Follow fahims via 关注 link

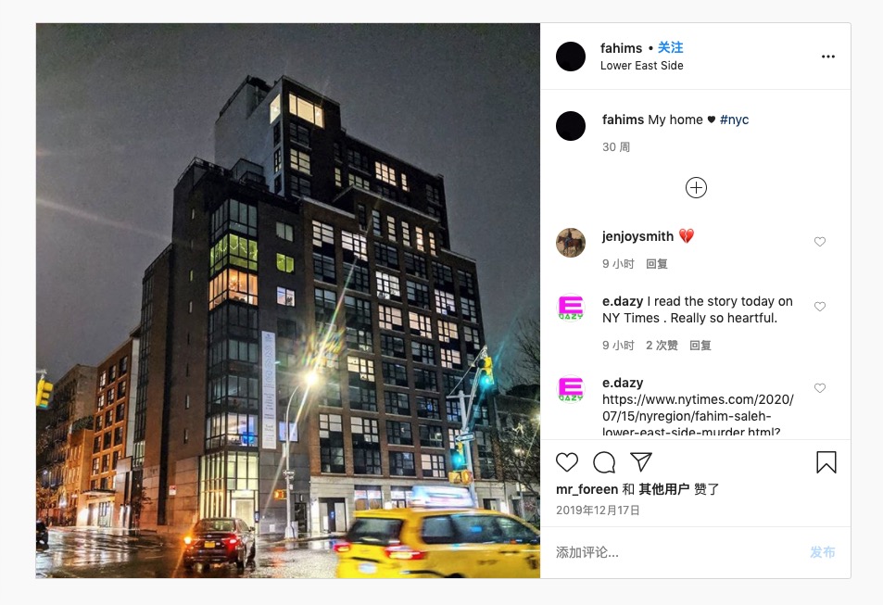coord(670,47)
